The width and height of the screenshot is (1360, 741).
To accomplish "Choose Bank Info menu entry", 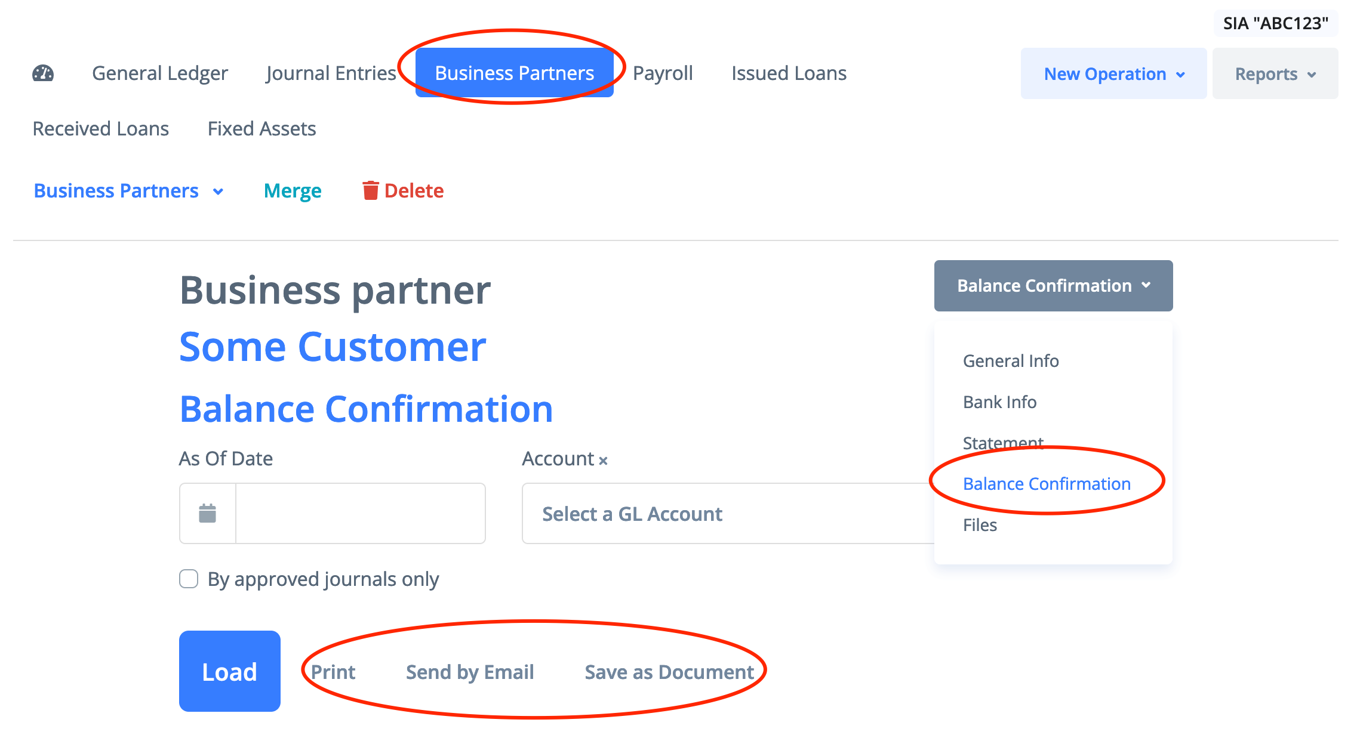I will (999, 402).
